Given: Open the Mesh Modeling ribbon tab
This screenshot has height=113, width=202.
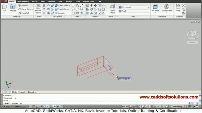Looking at the screenshot, I should point(23,1).
